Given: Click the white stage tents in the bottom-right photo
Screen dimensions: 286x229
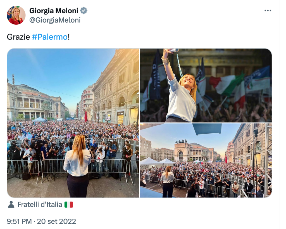Looking at the screenshot, I should click(158, 162).
